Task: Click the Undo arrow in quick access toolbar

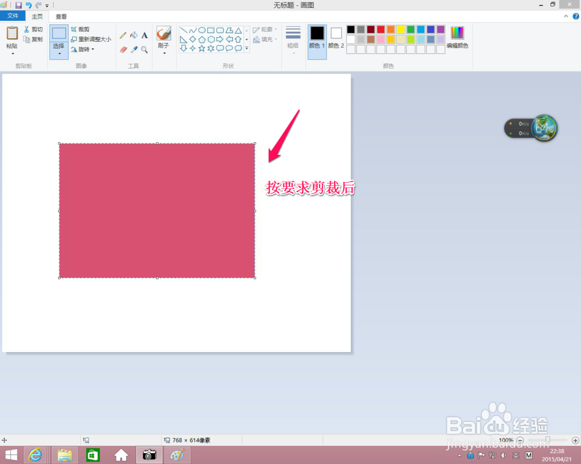Action: (x=28, y=5)
